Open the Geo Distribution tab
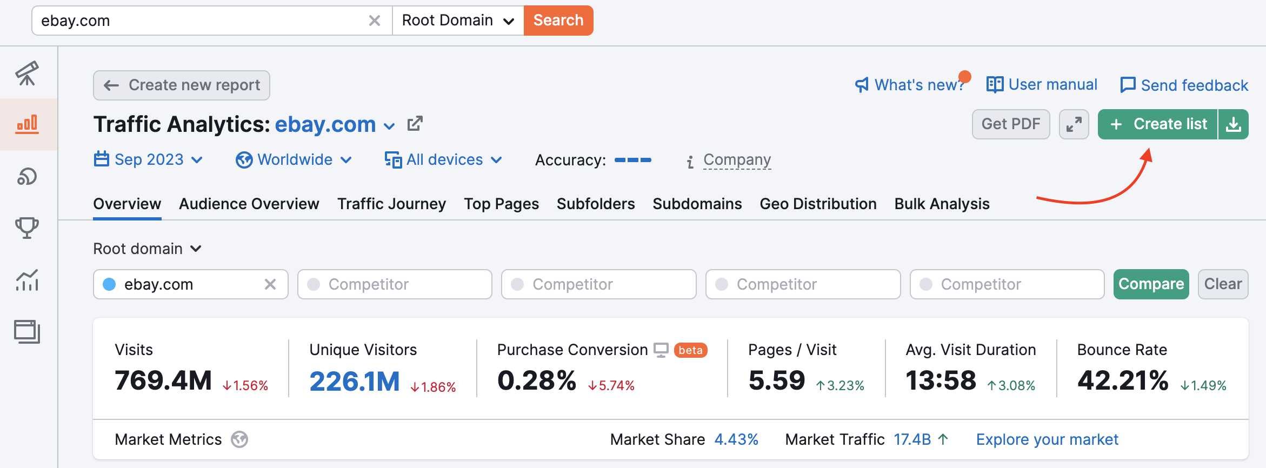Screen dimensions: 1266x468 [818, 204]
